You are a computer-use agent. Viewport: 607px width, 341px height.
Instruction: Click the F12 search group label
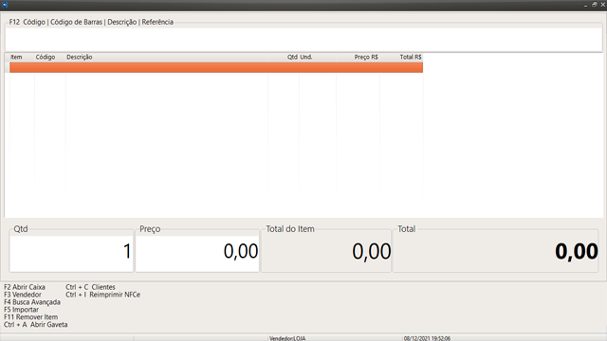point(91,22)
